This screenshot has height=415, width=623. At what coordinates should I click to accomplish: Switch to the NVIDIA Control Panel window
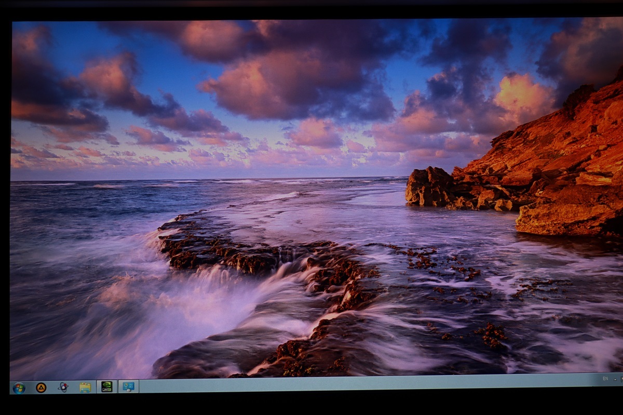tap(106, 386)
